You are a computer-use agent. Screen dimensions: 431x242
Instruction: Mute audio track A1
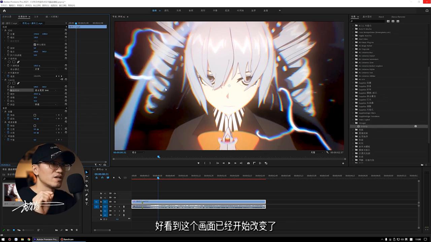click(x=115, y=207)
